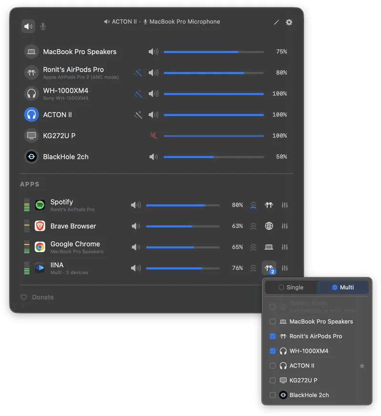381x416 pixels.
Task: Uncheck WH-1000XM4 in device popup
Action: (x=273, y=351)
